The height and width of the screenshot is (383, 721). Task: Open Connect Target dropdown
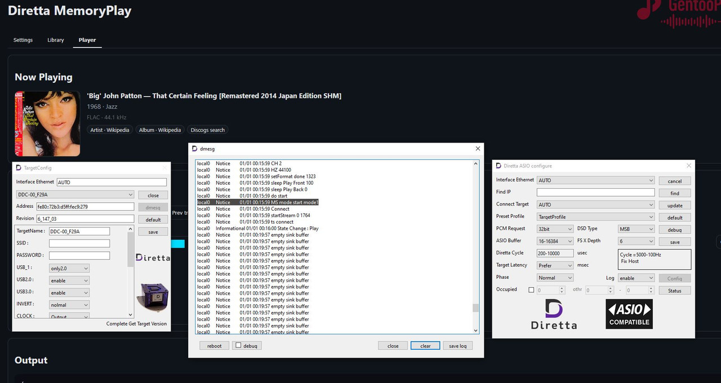coord(596,204)
